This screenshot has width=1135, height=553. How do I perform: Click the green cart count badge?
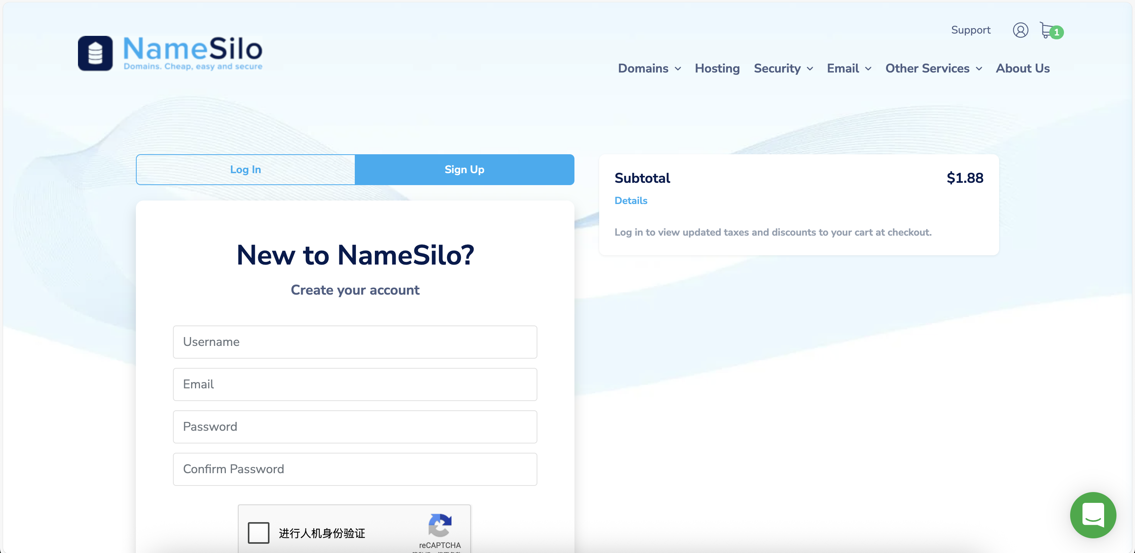(x=1056, y=32)
